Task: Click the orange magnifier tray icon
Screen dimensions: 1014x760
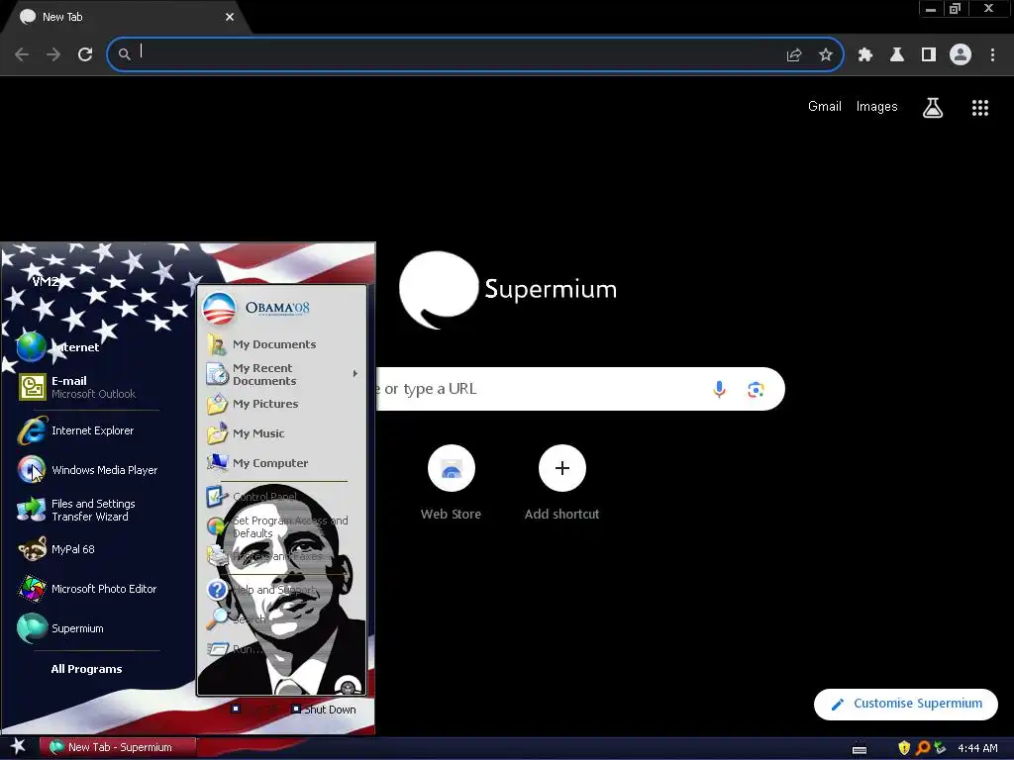Action: 923,748
